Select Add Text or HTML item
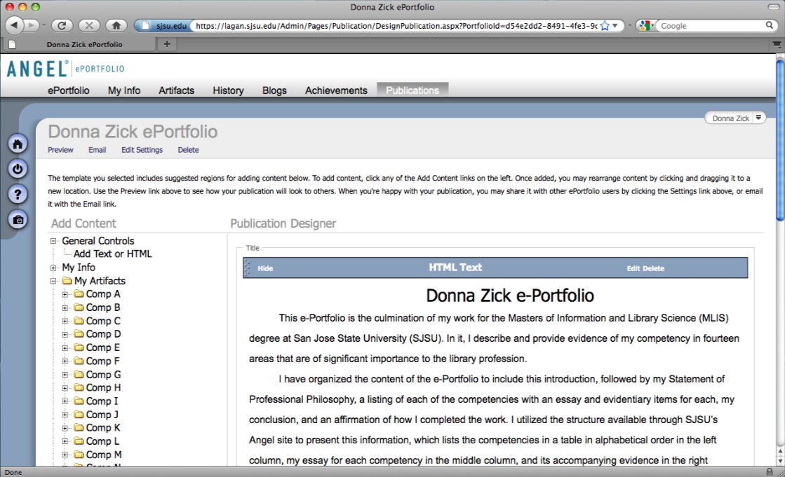Image resolution: width=785 pixels, height=477 pixels. 112,254
